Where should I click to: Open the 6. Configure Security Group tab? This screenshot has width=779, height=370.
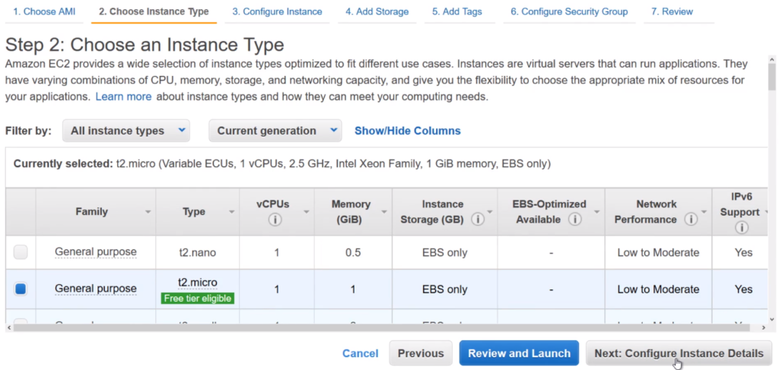click(569, 11)
